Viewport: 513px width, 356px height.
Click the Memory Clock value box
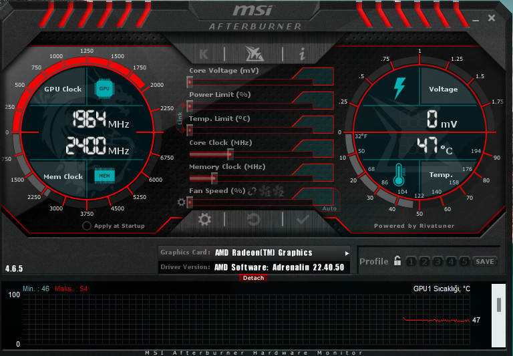point(316,172)
